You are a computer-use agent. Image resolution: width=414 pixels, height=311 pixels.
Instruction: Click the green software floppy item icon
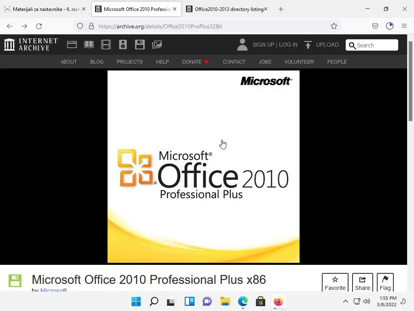click(15, 281)
